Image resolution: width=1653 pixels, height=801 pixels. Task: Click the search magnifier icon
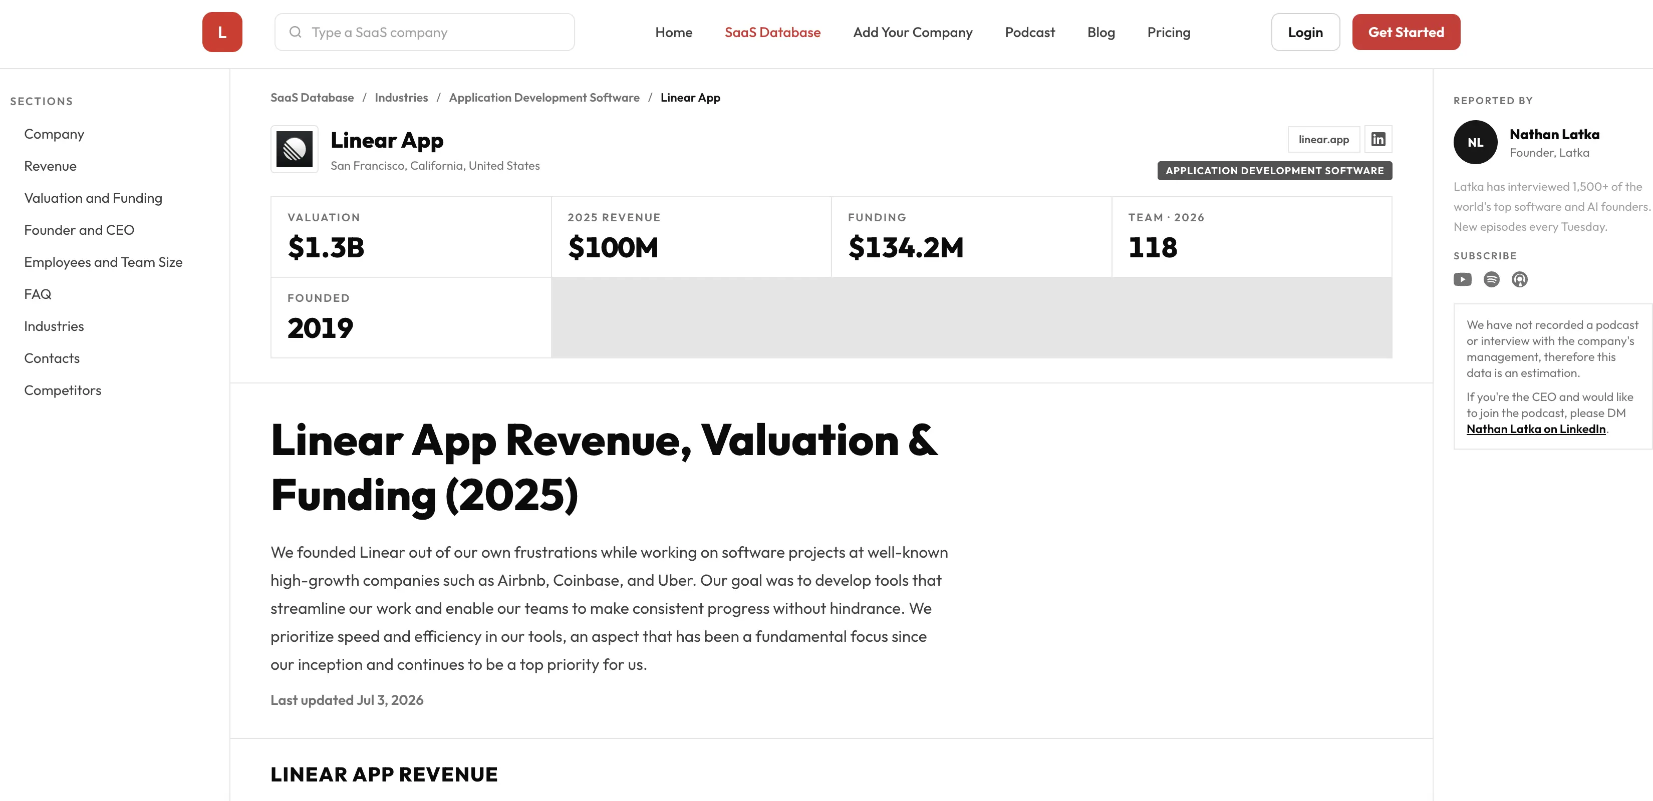pyautogui.click(x=295, y=32)
